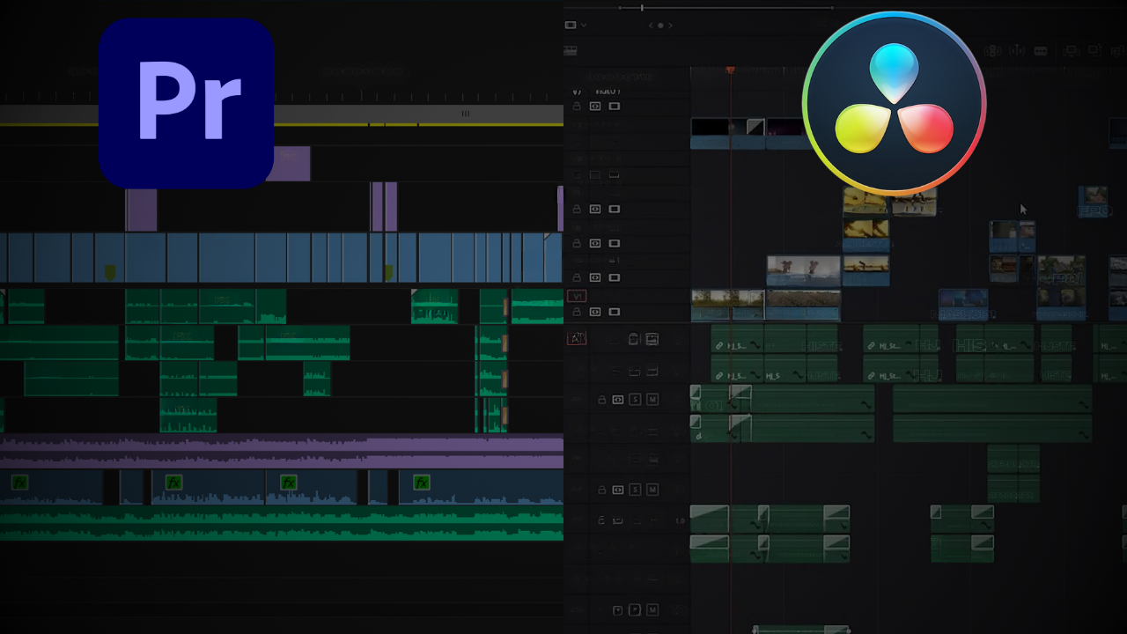The image size is (1127, 634).
Task: Lock the topmost DaVinci video track
Action: coord(578,107)
